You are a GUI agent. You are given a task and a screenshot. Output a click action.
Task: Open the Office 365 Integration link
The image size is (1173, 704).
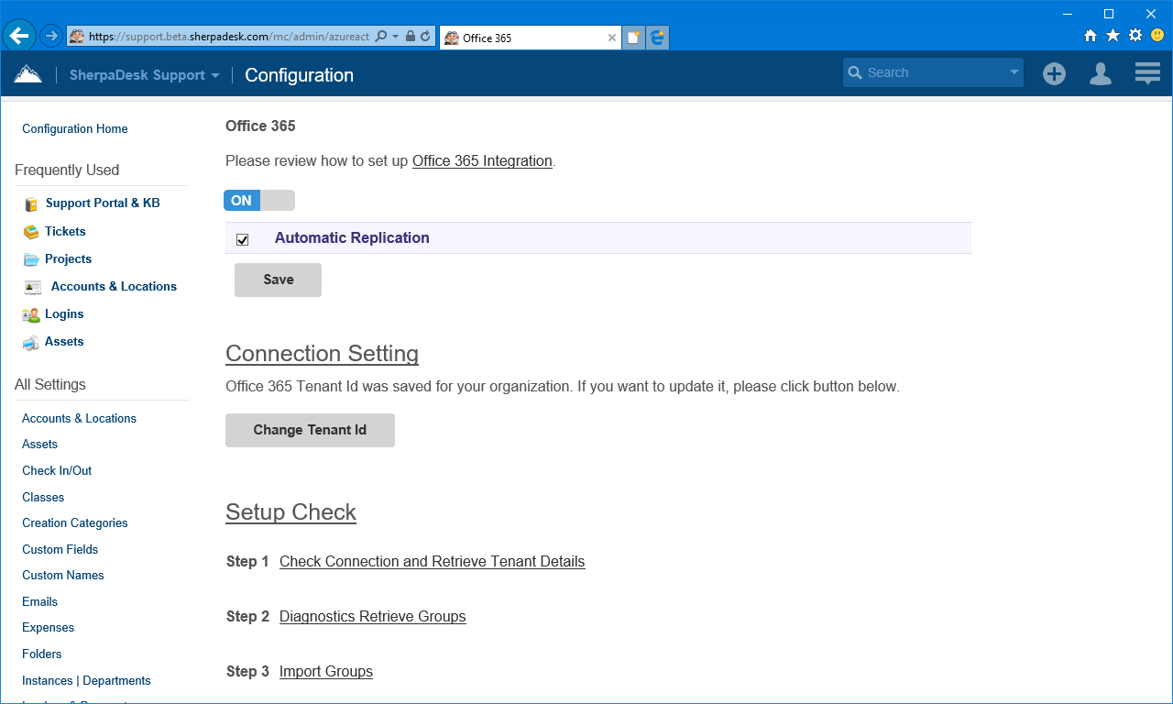coord(482,160)
